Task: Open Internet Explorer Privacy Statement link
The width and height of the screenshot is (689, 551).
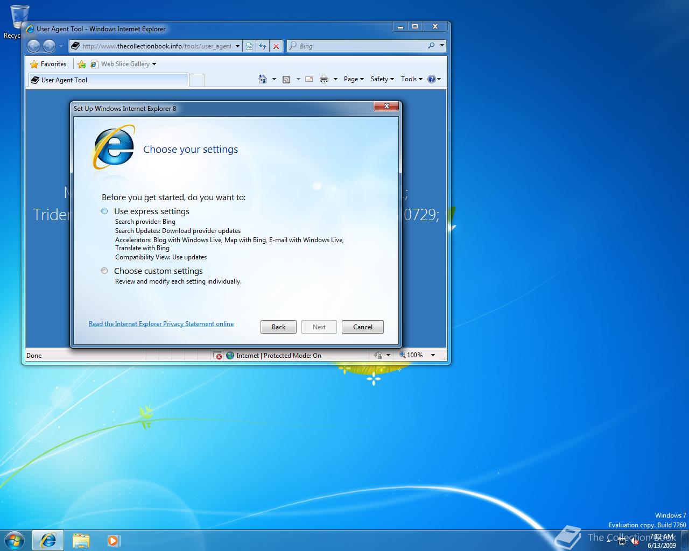Action: (x=161, y=324)
